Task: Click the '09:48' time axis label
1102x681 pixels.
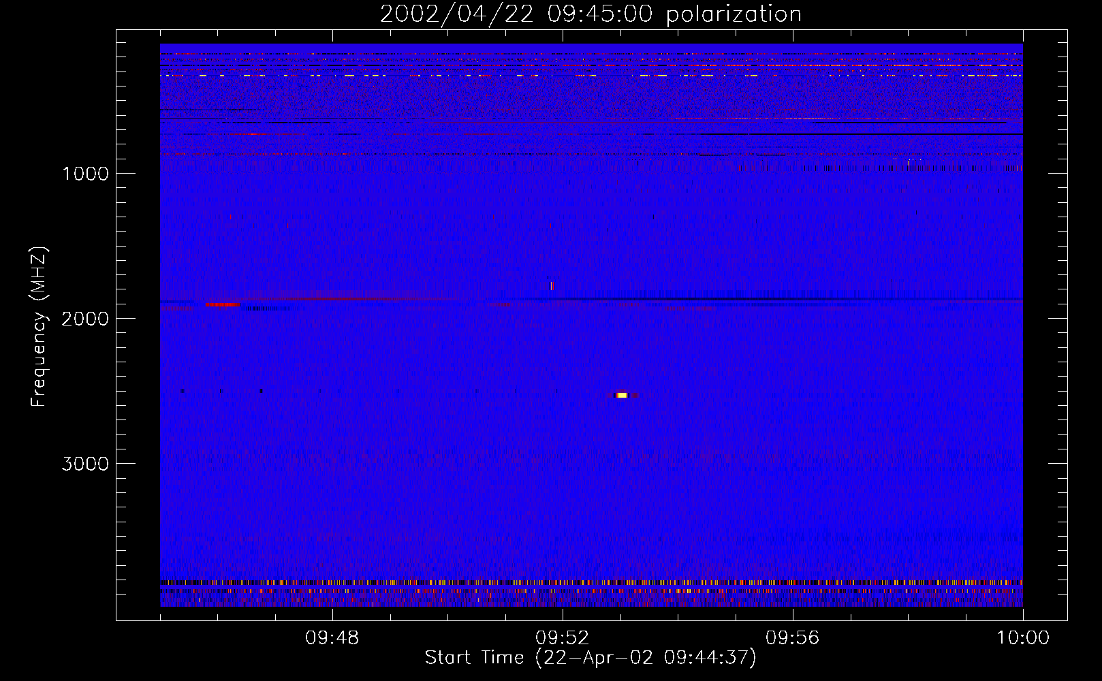Action: tap(332, 638)
